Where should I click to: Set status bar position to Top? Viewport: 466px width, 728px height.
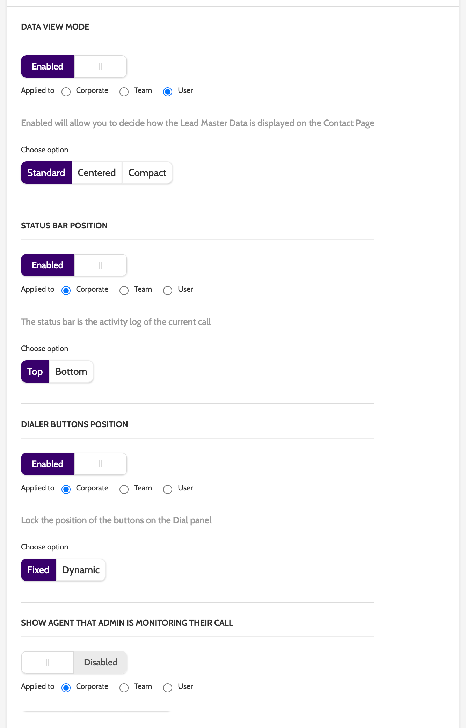(x=35, y=371)
